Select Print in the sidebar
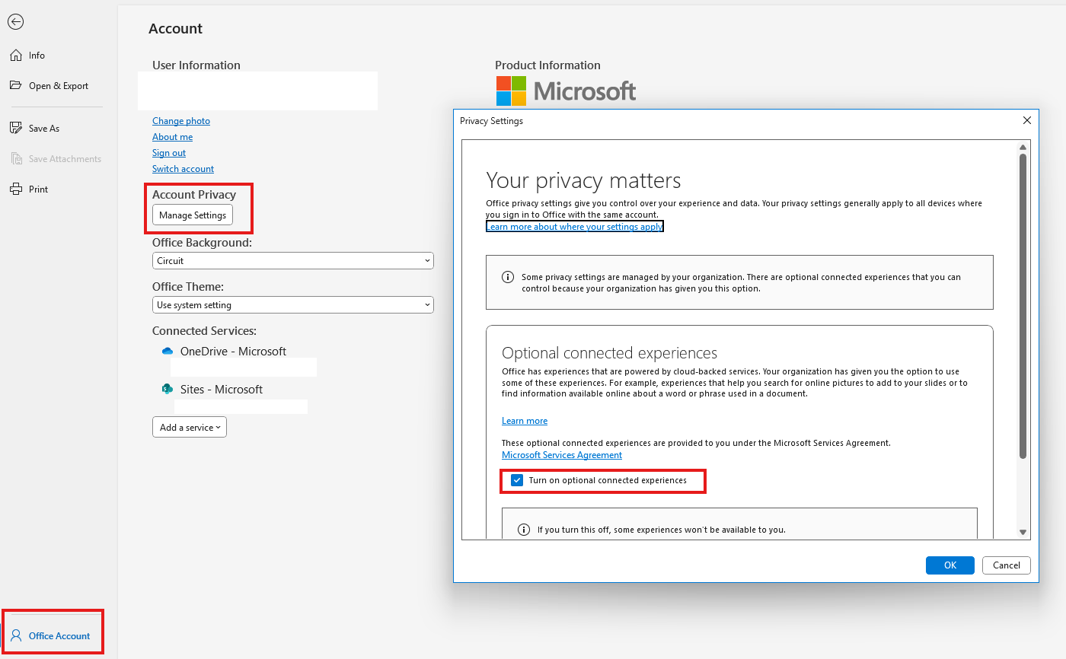The image size is (1066, 659). pyautogui.click(x=38, y=189)
